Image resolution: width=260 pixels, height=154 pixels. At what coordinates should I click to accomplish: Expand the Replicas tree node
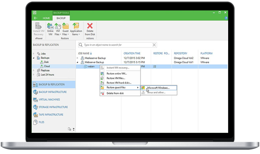point(34,71)
